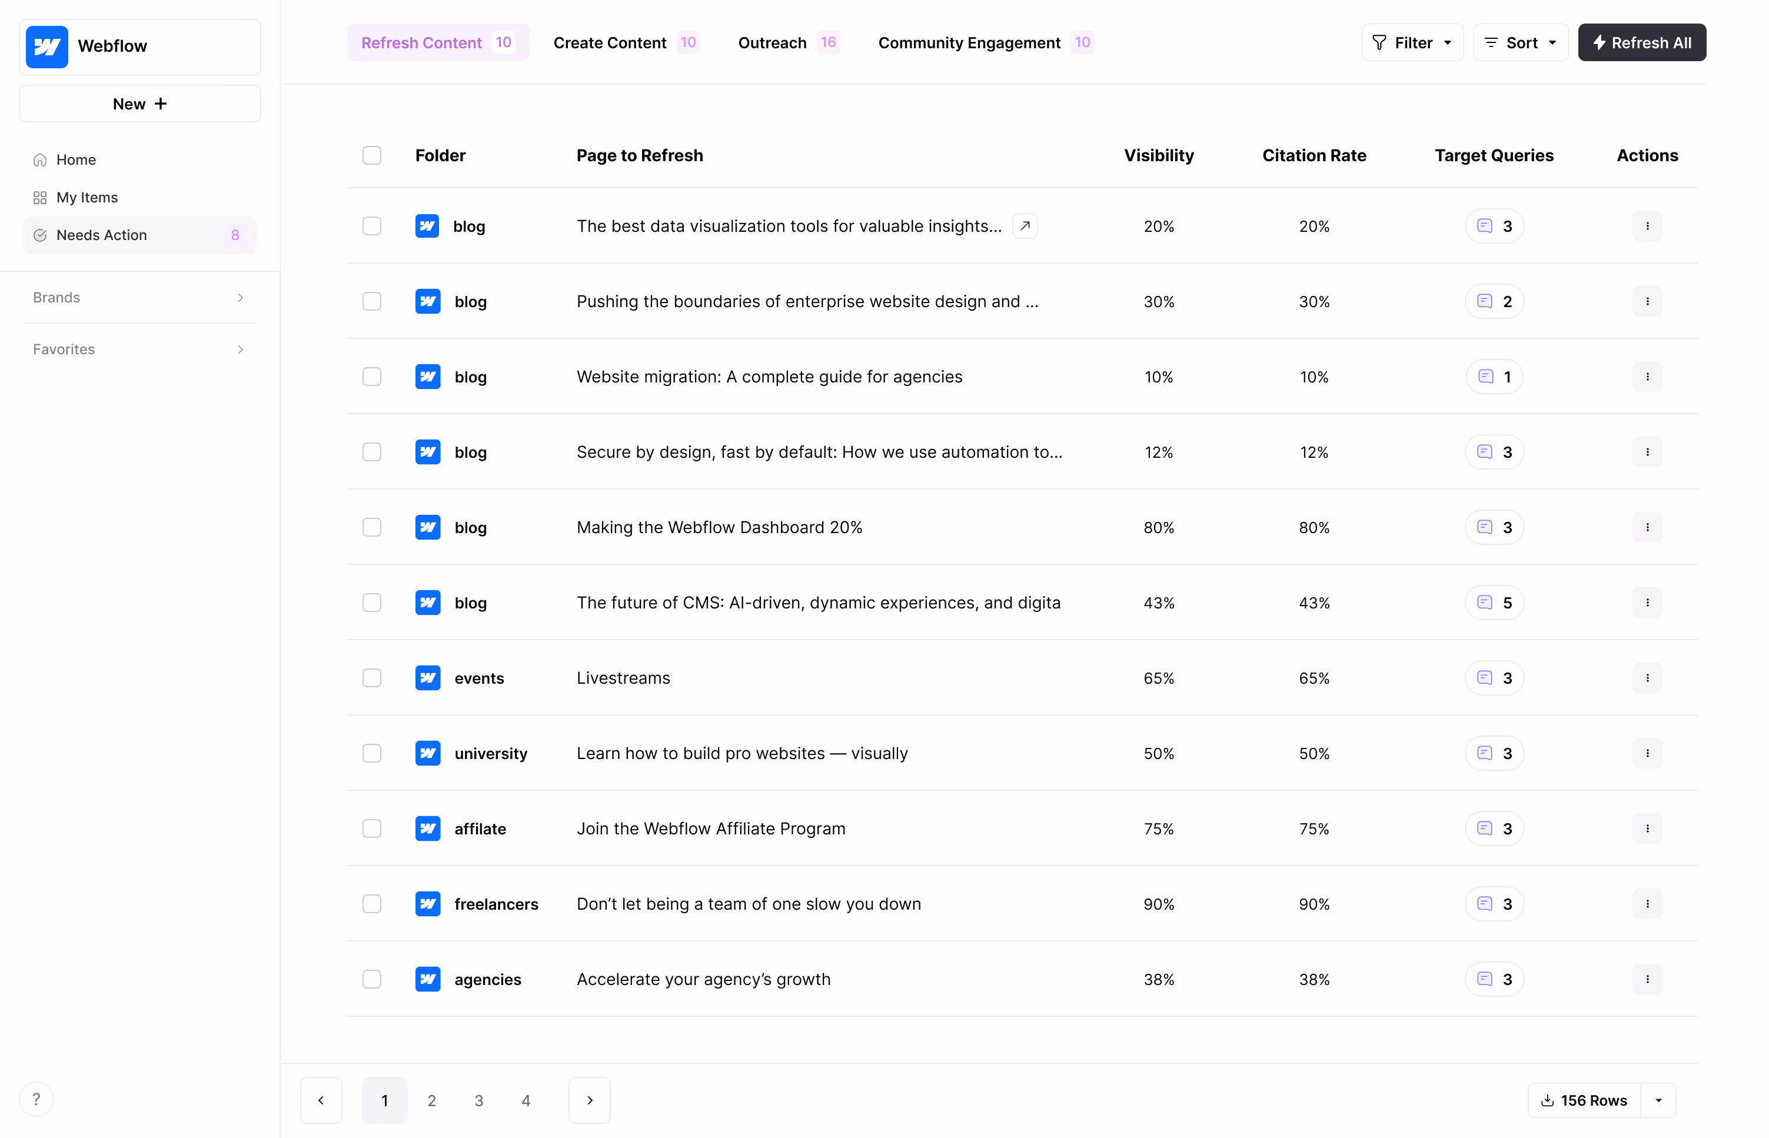This screenshot has width=1769, height=1138.
Task: Open actions menu for Secure by design row
Action: [1647, 452]
